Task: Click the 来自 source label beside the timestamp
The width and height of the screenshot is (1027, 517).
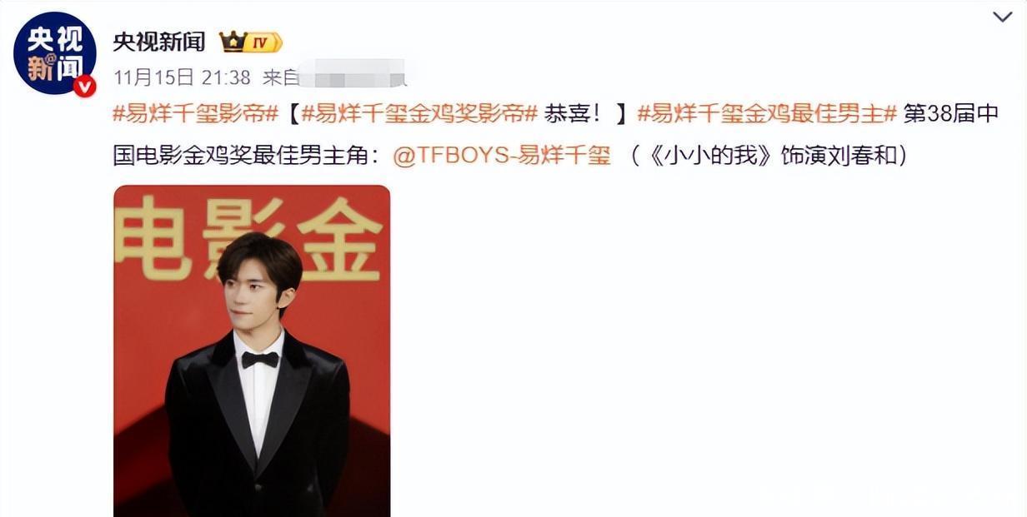Action: click(x=281, y=77)
